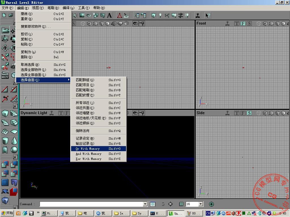
Task: Build a Sheet brush
Action: pos(14,131)
